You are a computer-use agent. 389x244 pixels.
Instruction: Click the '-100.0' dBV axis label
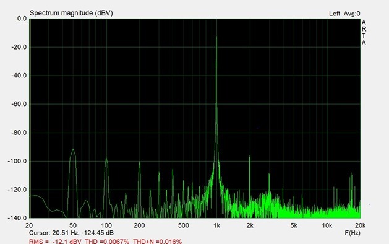17,161
